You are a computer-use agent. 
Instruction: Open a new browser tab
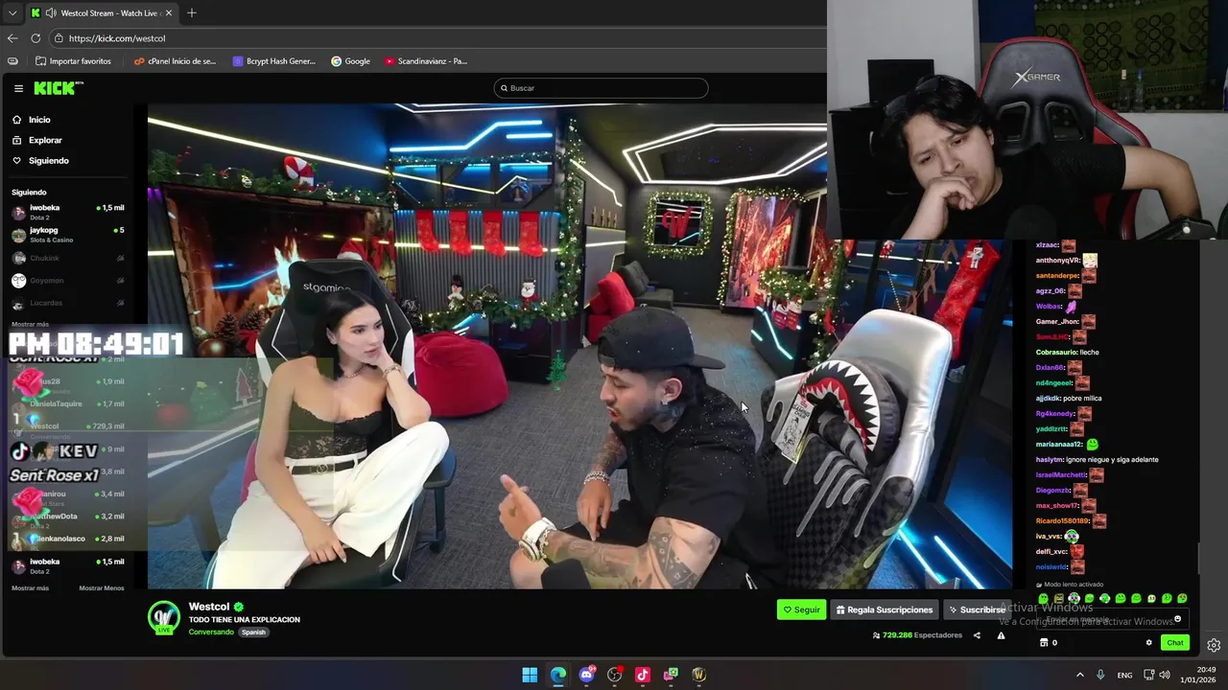point(192,13)
